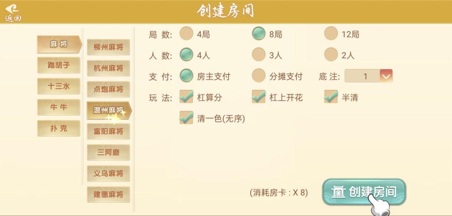This screenshot has width=452, height=216.
Task: Select the 4局 rounds option
Action: click(187, 34)
